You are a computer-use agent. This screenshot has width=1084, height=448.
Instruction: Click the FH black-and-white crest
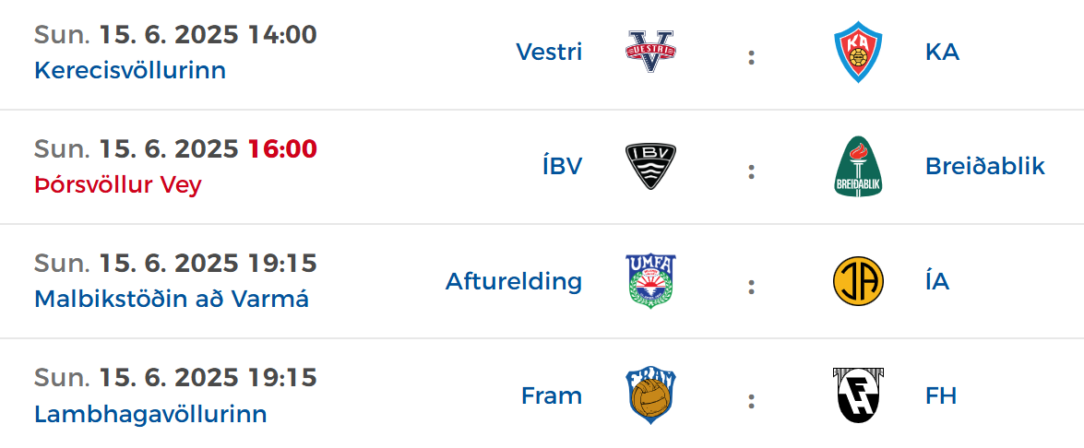click(x=859, y=395)
